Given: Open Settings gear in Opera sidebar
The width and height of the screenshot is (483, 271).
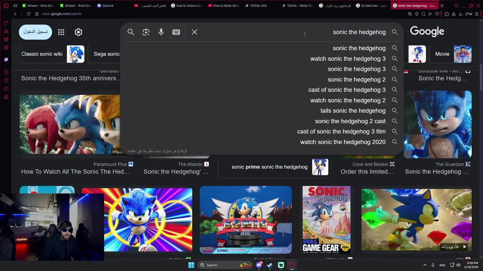Looking at the screenshot, I should [x=6, y=97].
